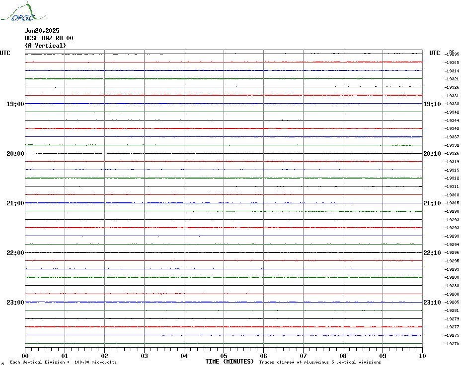Click the (A Vertical) channel label
This screenshot has height=369, width=462.
tap(45, 46)
